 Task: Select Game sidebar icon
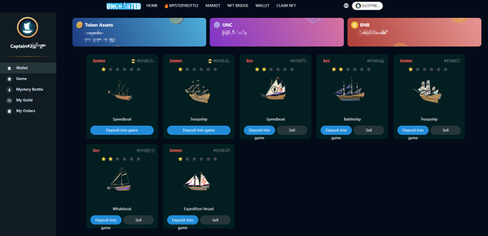coord(10,79)
